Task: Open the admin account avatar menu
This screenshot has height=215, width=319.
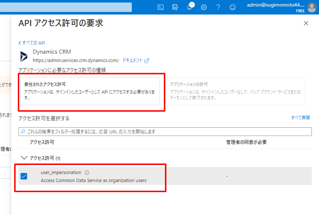Action: click(x=312, y=7)
